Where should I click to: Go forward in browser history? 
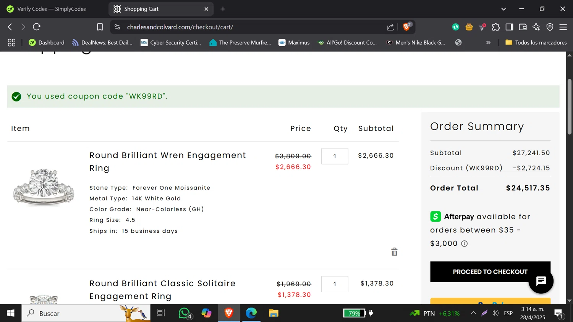tap(23, 27)
